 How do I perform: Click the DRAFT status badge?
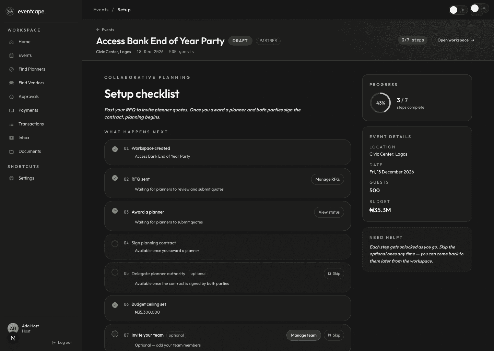[x=240, y=41]
